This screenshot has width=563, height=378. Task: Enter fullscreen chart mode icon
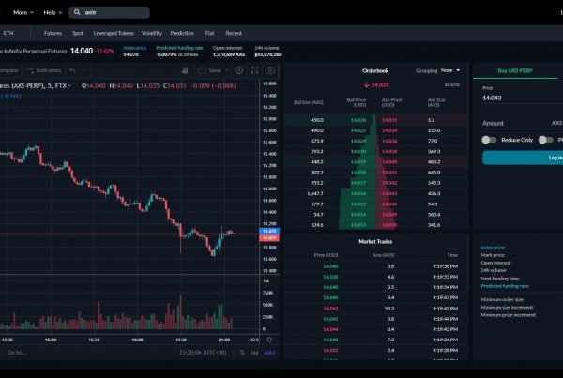[x=254, y=70]
